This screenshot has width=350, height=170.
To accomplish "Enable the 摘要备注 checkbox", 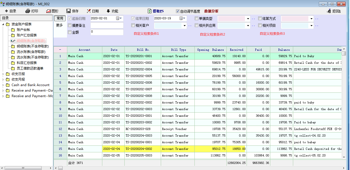I will tap(70, 25).
